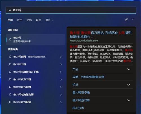The image size is (141, 114).
Task: Click search icon next to 鲁大师官方下载
Action: click(x=10, y=80)
